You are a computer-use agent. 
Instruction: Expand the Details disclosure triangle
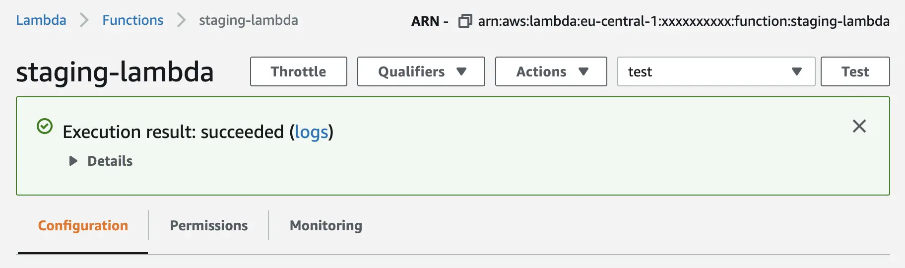pos(73,161)
